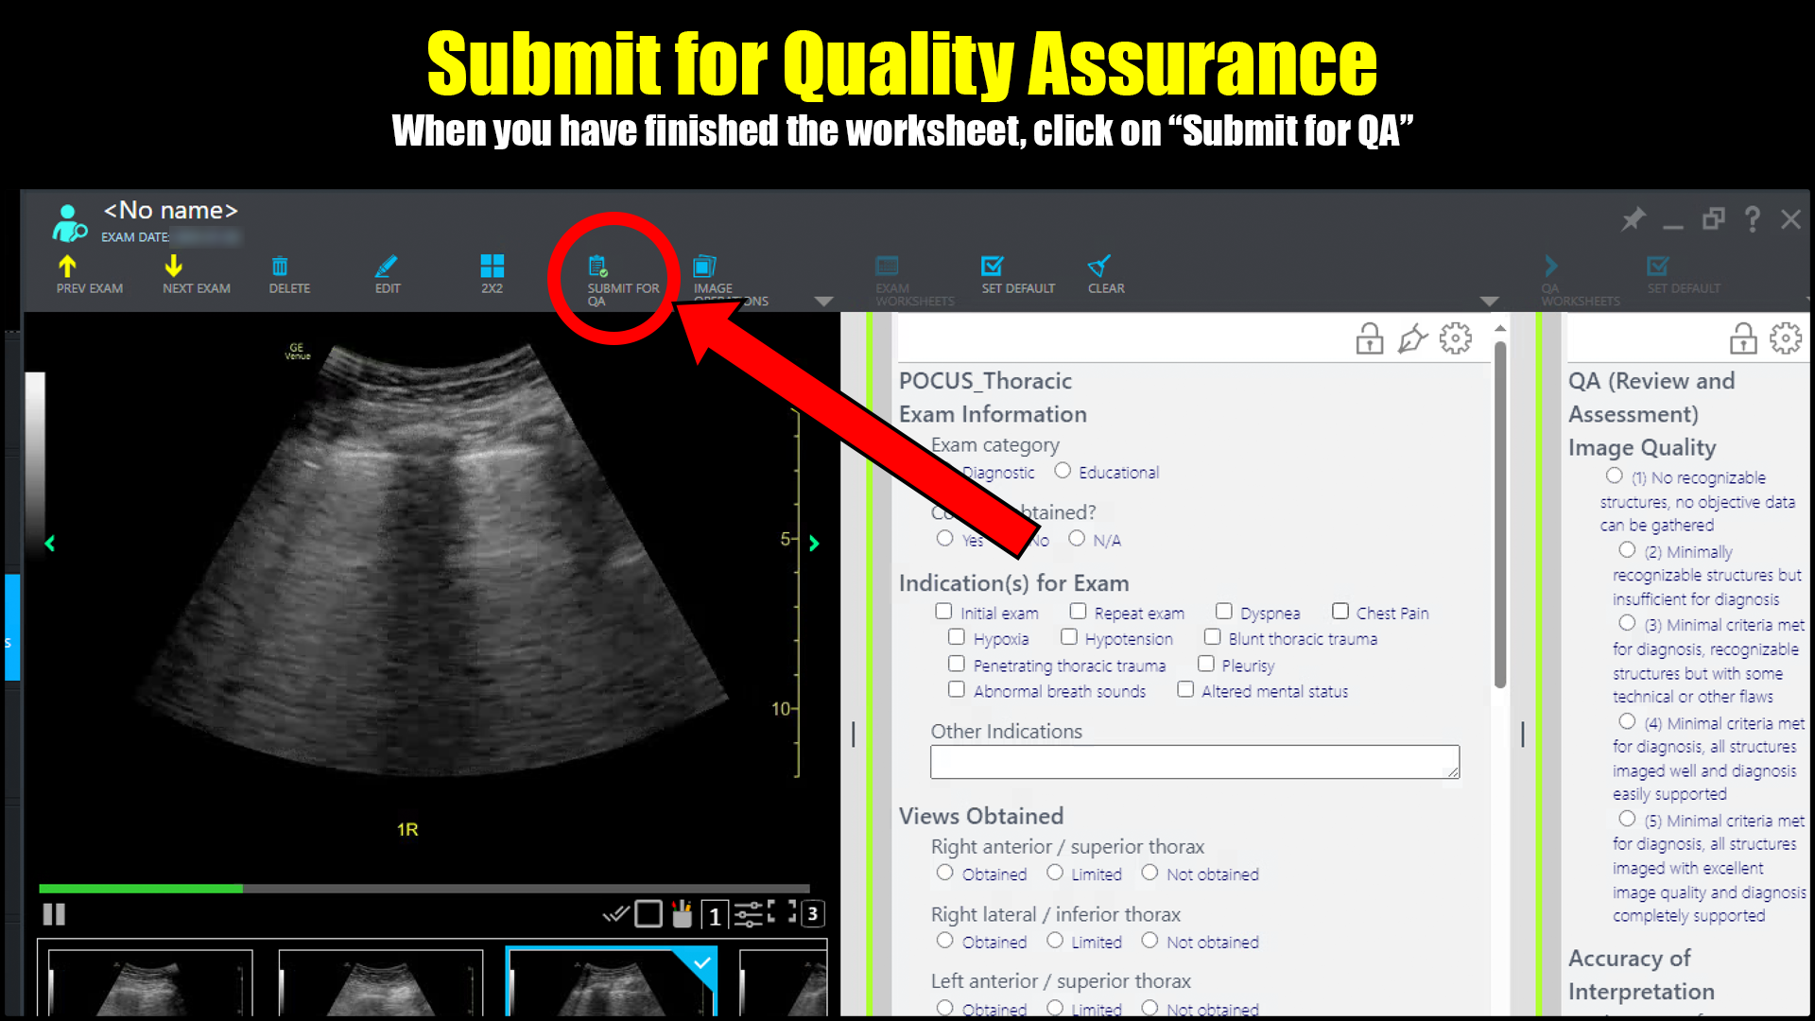Open worksheet settings gear menu
Image resolution: width=1815 pixels, height=1021 pixels.
coord(1456,338)
